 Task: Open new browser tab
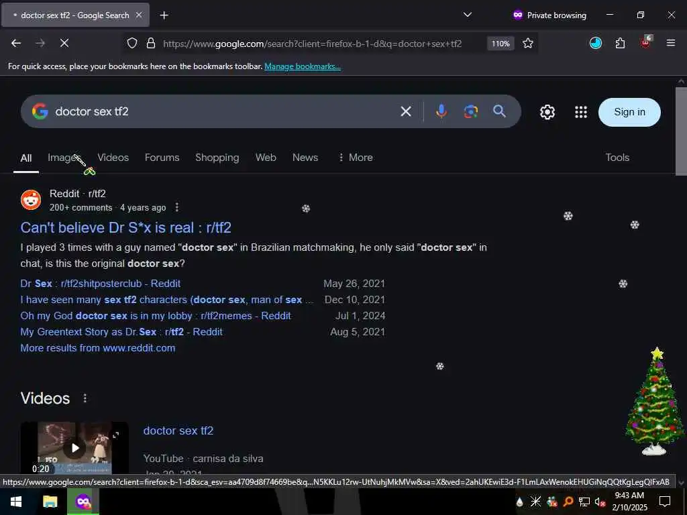tap(164, 15)
